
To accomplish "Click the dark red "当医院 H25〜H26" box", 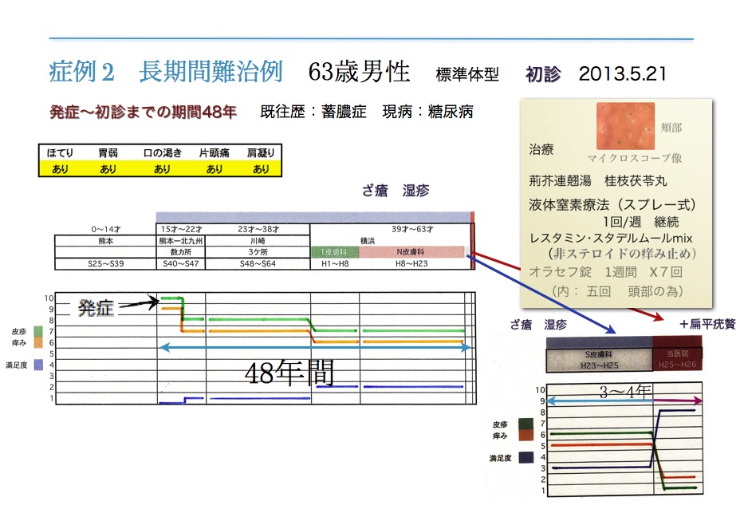I will tap(677, 360).
